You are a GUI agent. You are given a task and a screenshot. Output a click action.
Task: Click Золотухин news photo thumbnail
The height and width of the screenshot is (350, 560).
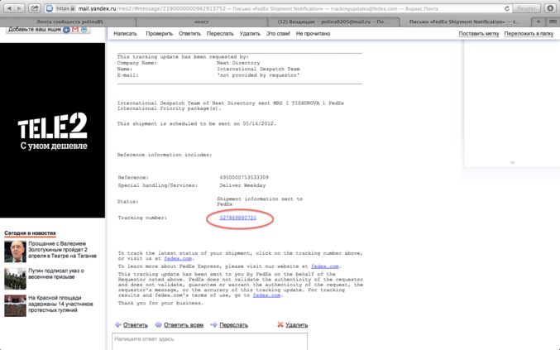[x=15, y=252]
